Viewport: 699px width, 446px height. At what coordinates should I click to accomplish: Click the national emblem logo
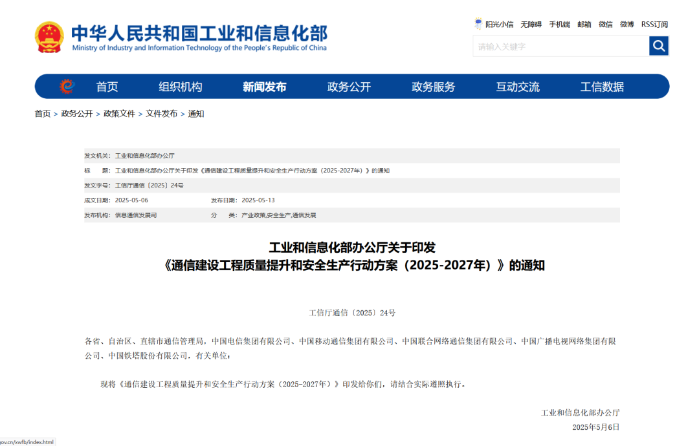[49, 37]
